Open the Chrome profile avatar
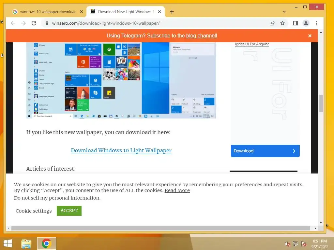This screenshot has width=334, height=250. tap(306, 23)
